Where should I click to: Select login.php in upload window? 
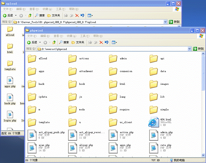[10, 116]
